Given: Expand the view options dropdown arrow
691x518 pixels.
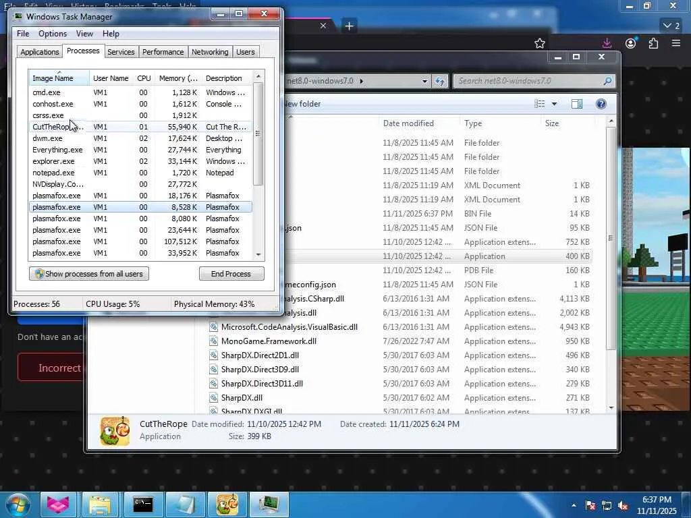Looking at the screenshot, I should coord(555,104).
